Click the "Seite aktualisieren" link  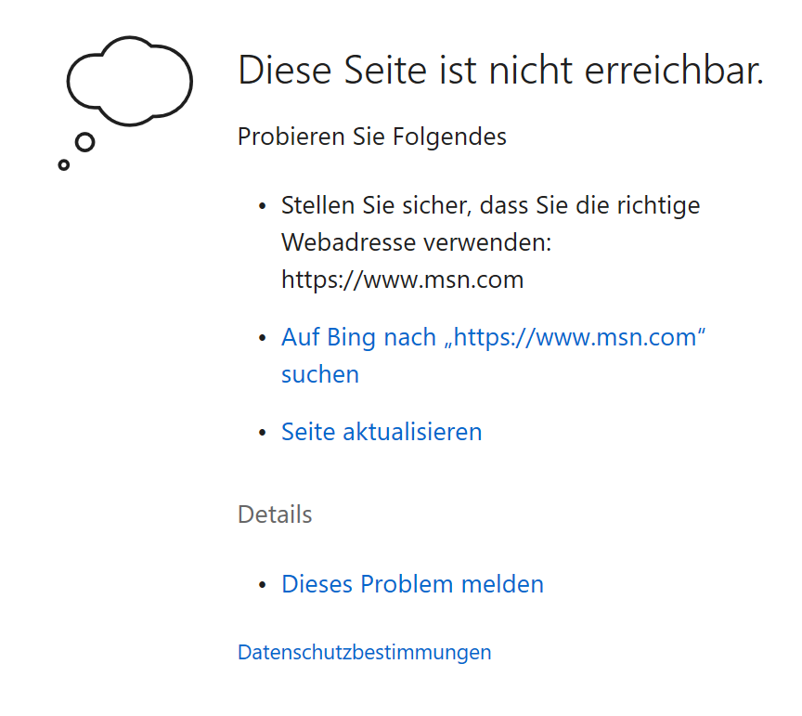[x=382, y=432]
